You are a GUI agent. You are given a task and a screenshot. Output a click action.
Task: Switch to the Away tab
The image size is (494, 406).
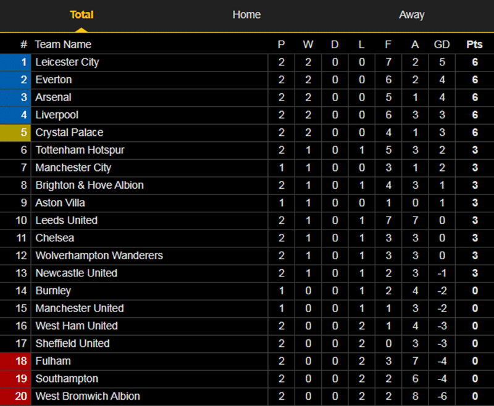click(411, 15)
